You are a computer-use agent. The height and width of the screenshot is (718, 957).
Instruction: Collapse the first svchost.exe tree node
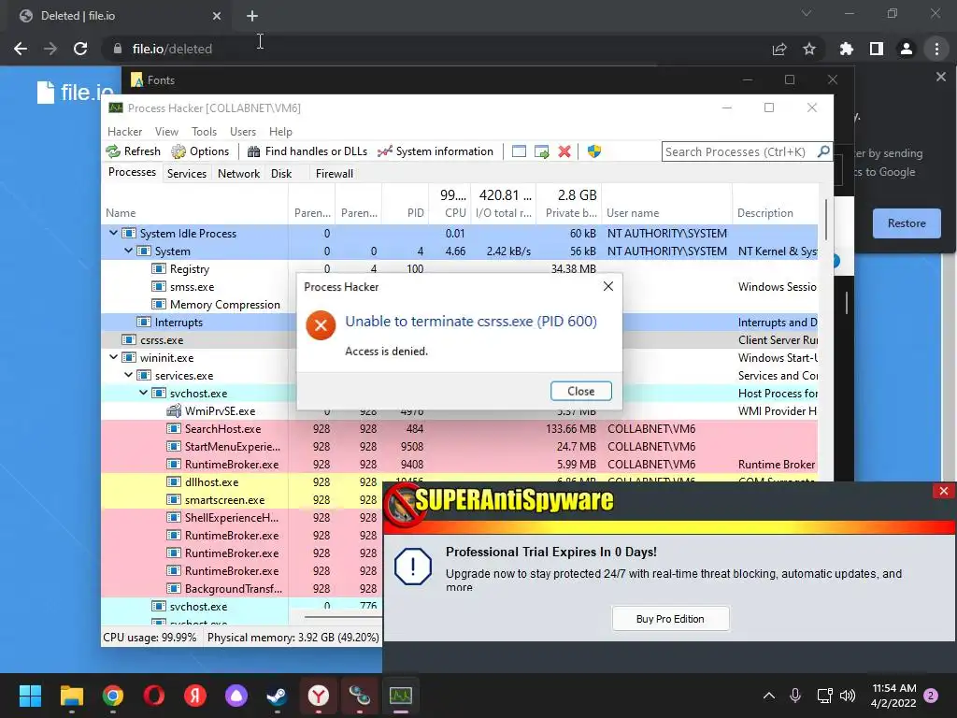click(x=143, y=393)
